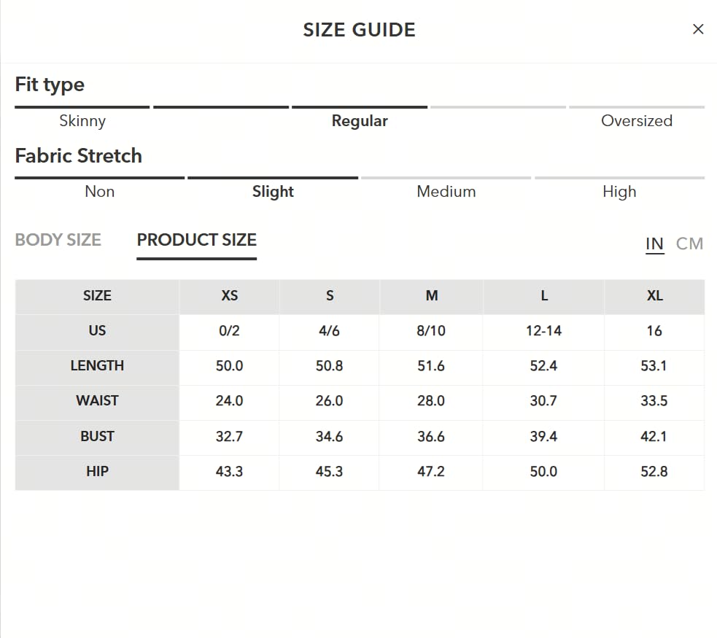Click the BUST value 36.6 cell
Screen dimensions: 717x638
(x=431, y=437)
